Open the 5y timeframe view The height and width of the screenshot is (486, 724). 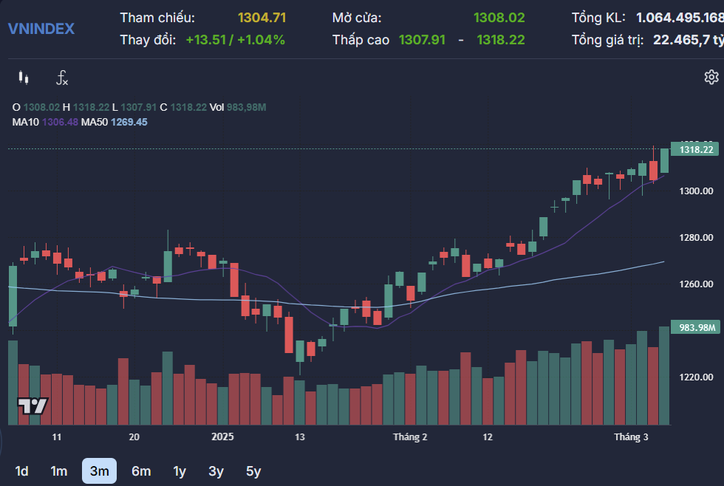(x=254, y=470)
